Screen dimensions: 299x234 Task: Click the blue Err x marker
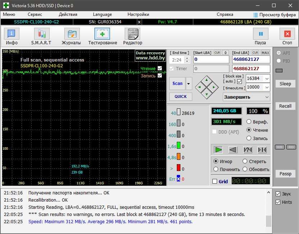178,179
